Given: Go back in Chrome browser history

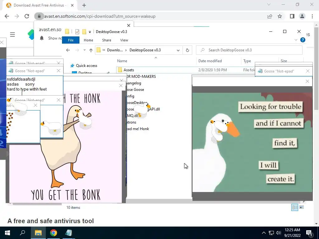Looking at the screenshot, I should [7, 16].
